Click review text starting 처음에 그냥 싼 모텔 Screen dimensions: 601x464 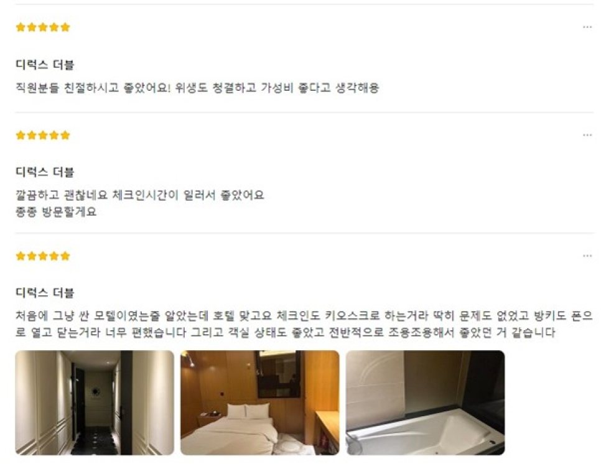[x=304, y=316]
